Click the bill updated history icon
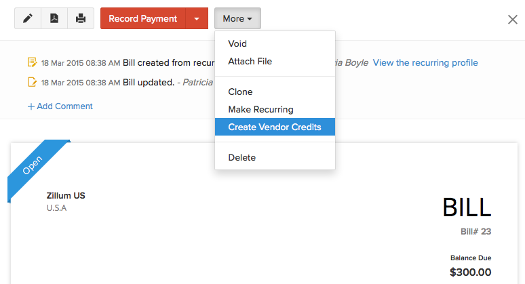Image resolution: width=525 pixels, height=284 pixels. [32, 82]
